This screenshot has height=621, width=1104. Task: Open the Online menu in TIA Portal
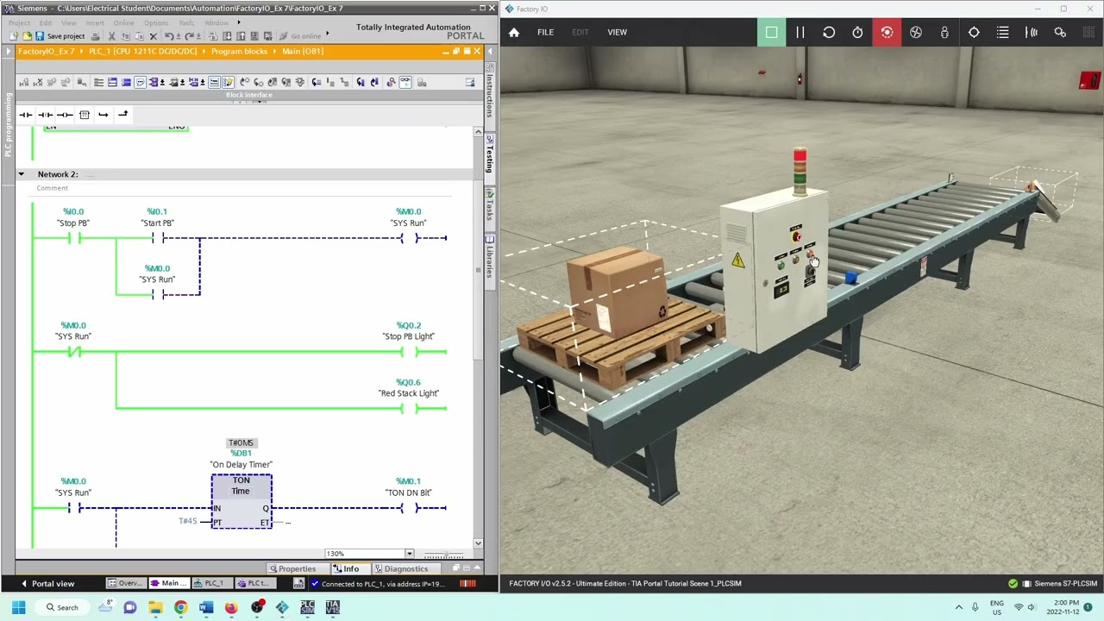pyautogui.click(x=124, y=23)
